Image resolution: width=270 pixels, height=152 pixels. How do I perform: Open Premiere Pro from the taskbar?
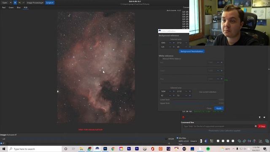coord(137,149)
